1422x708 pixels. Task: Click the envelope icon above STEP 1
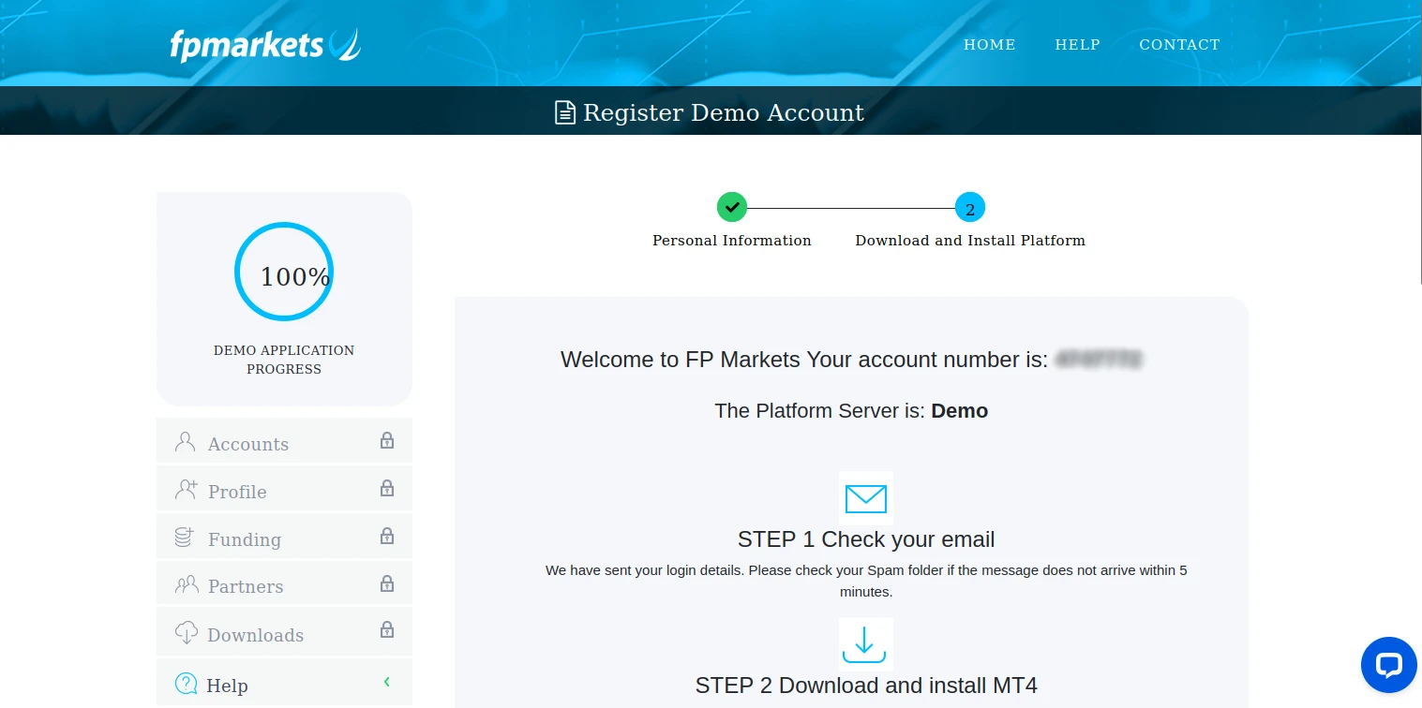tap(866, 498)
